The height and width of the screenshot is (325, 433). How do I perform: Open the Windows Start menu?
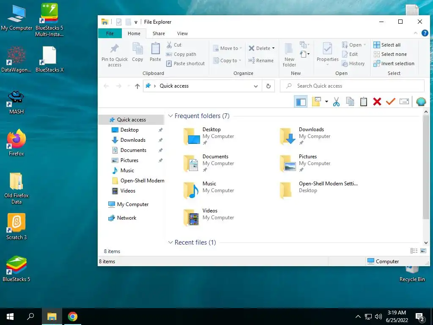click(x=10, y=317)
